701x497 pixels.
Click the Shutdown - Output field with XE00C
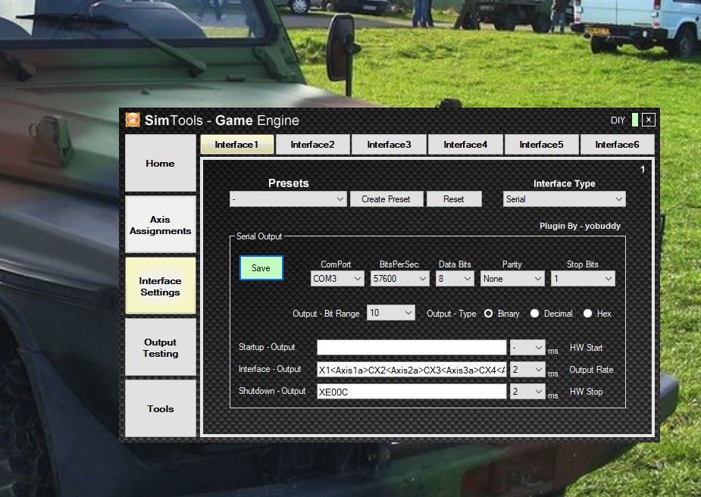(x=412, y=392)
